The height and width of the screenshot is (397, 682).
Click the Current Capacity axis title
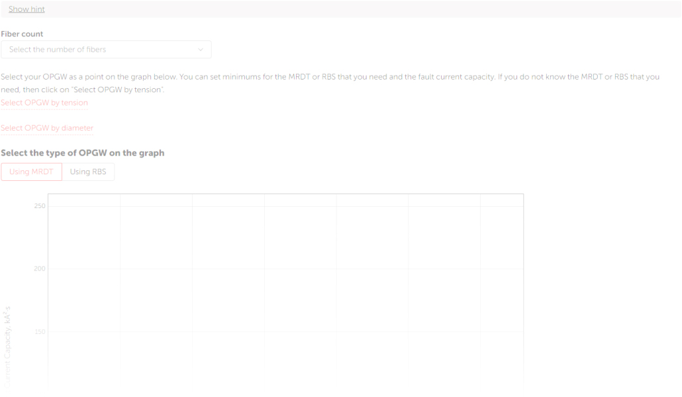7,348
